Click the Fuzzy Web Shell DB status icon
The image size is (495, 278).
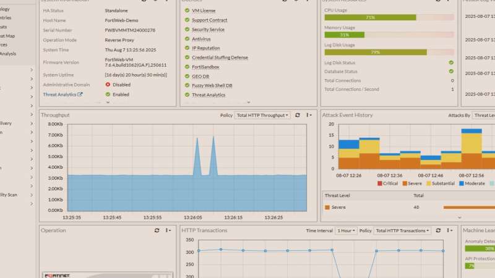(x=187, y=85)
